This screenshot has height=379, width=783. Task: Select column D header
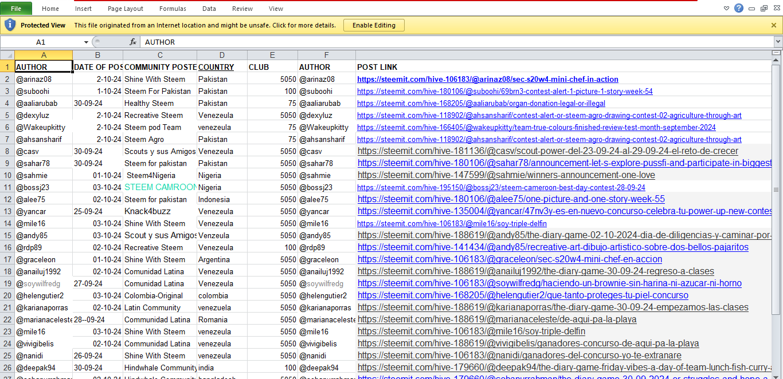coord(222,55)
